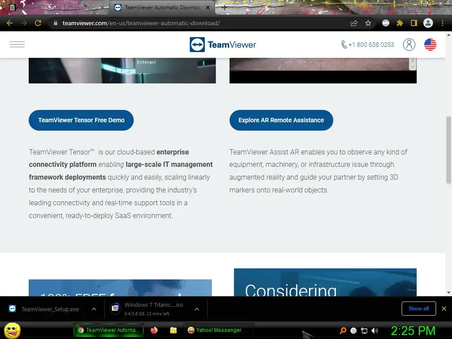Open the user account icon
This screenshot has height=339, width=452.
(x=409, y=45)
